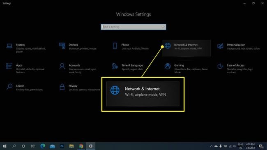Click the microphone tray icon
267x150 pixels.
(x=221, y=146)
